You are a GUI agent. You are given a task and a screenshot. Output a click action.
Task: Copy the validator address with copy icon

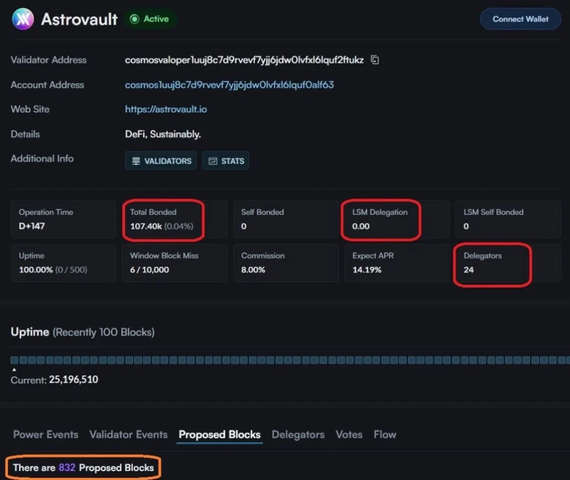(x=375, y=60)
